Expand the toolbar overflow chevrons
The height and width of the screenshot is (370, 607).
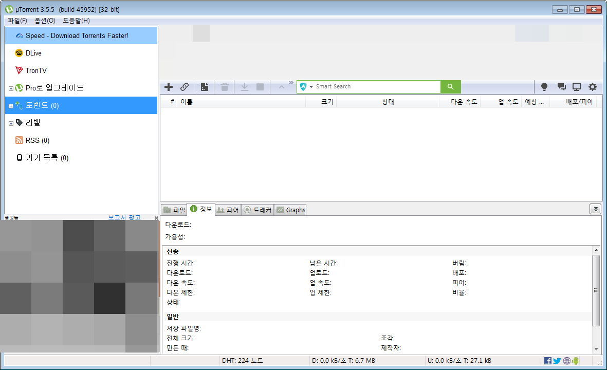(x=291, y=82)
